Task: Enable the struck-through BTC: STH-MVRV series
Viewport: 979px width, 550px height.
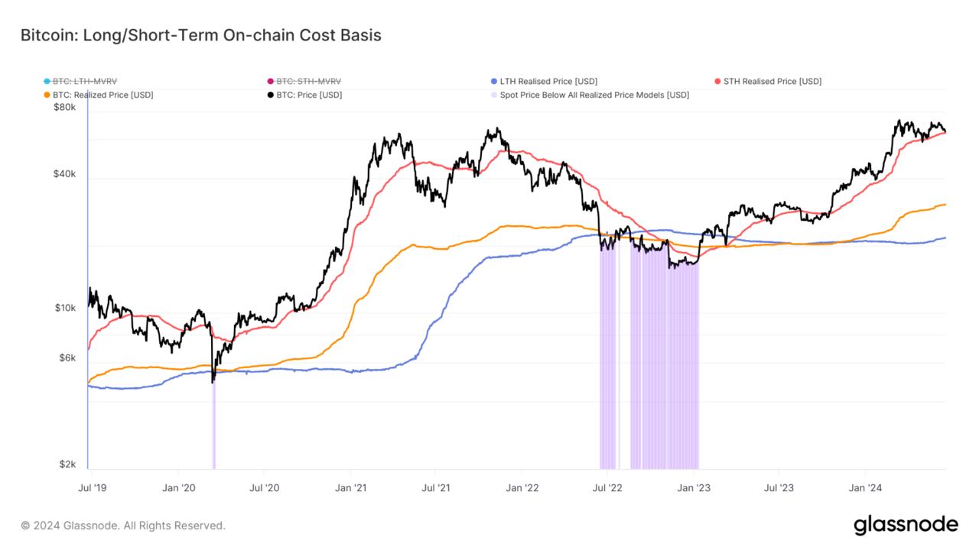Action: pos(308,82)
